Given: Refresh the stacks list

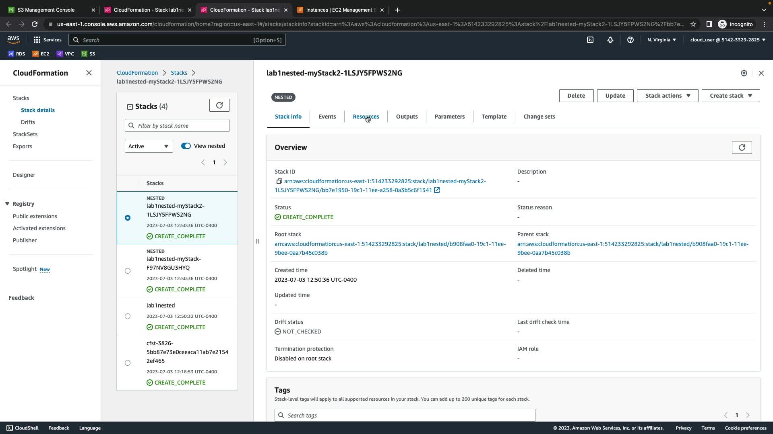Looking at the screenshot, I should (x=219, y=105).
